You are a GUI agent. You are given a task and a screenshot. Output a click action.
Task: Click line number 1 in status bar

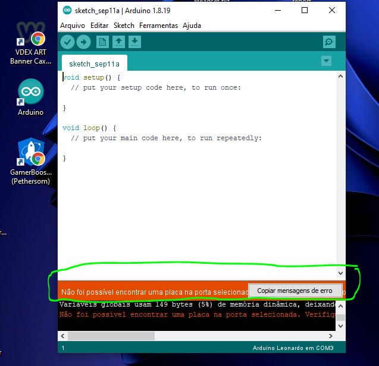[x=63, y=348]
